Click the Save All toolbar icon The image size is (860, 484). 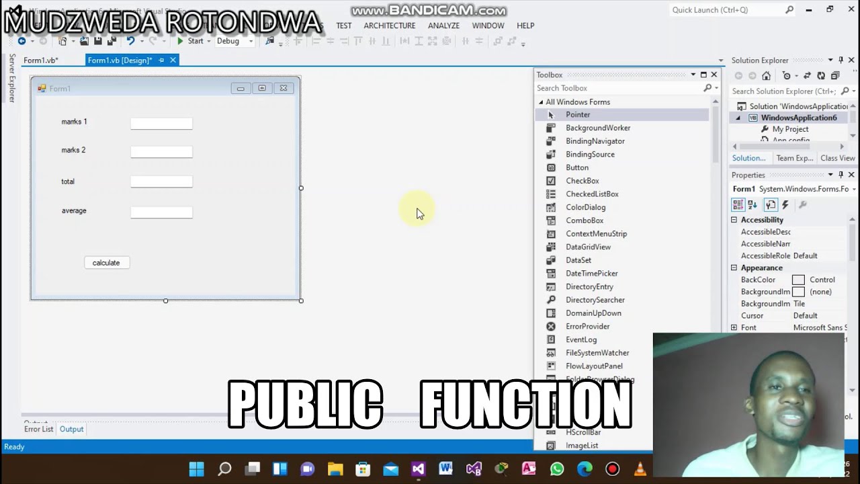[110, 41]
